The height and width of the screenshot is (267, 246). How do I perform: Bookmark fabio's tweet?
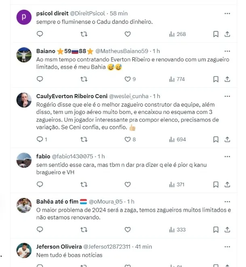click(216, 185)
